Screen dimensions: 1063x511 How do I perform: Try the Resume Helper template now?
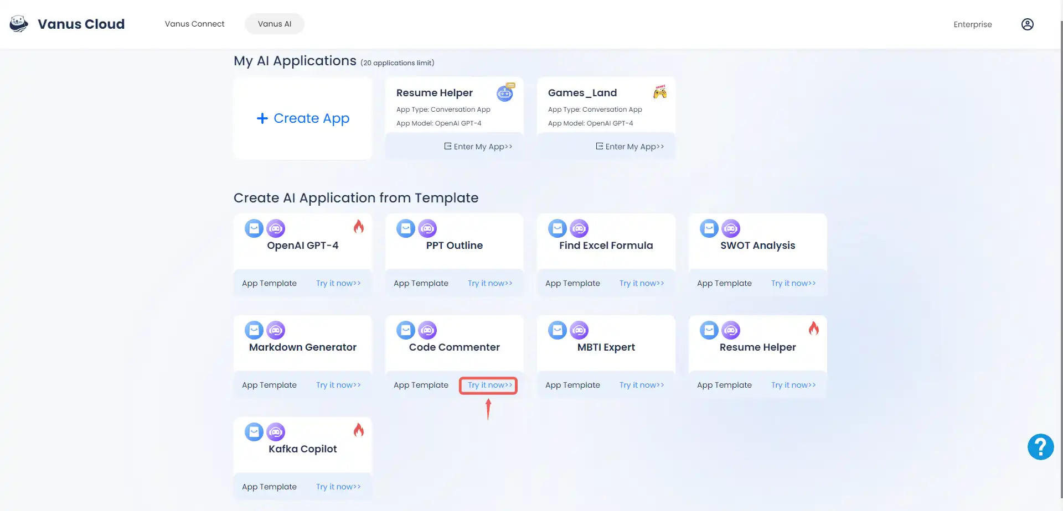[x=793, y=385]
